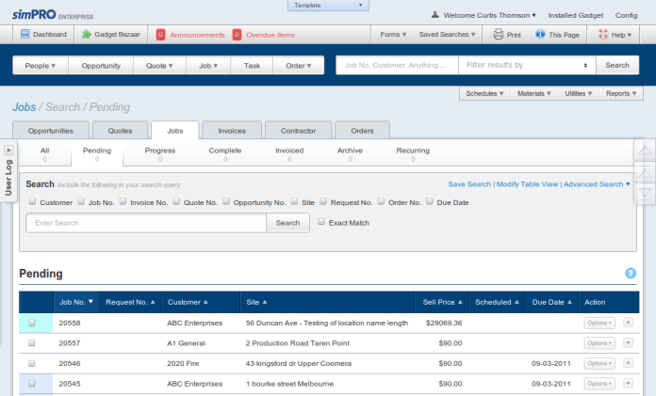Open the Gadget Bazaar puzzle icon
Screen dimensions: 656x396
(x=87, y=35)
